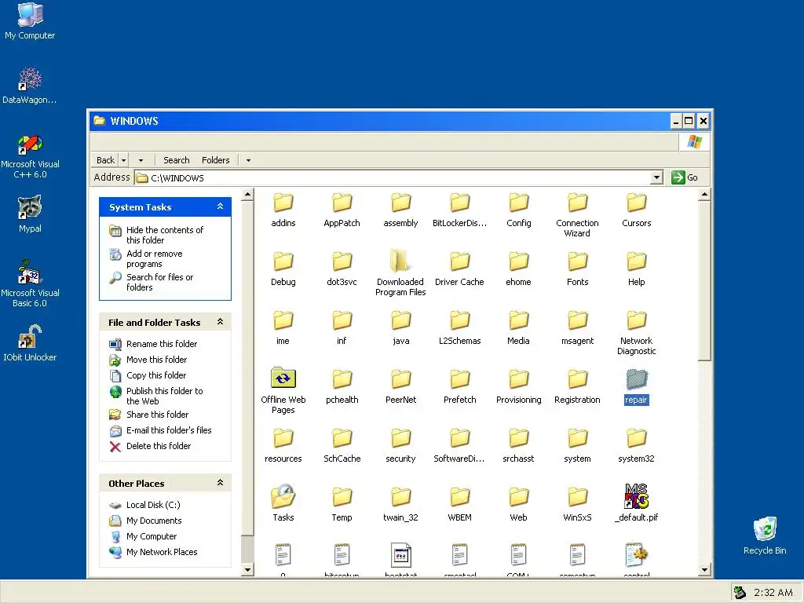Screen dimensions: 804x603
Task: Open My Documents in Other Places
Action: click(154, 521)
